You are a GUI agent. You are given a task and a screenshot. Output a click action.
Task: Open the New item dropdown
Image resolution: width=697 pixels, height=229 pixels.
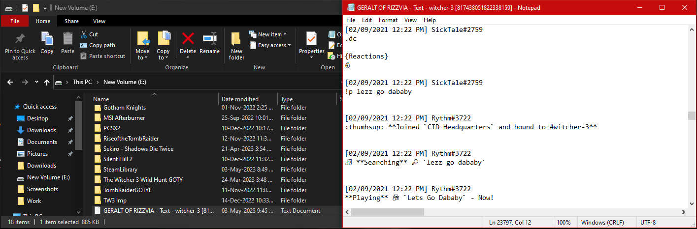coord(268,34)
